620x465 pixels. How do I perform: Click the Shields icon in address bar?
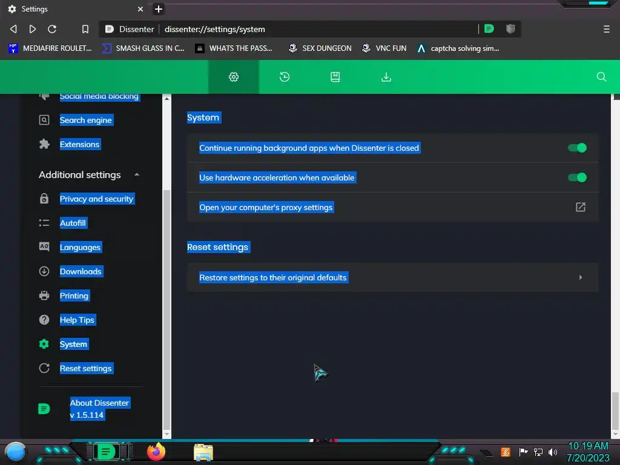pyautogui.click(x=510, y=28)
